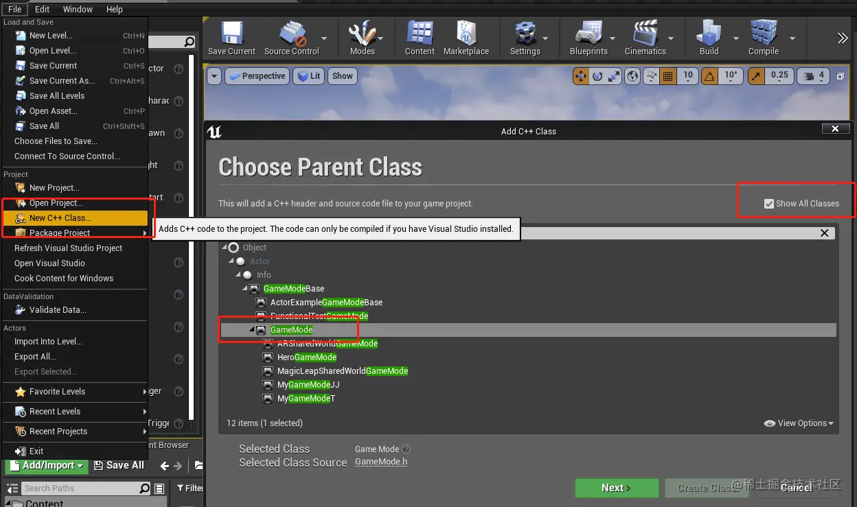Expand the toolbar overflow chevrons
This screenshot has height=507, width=857.
(843, 38)
